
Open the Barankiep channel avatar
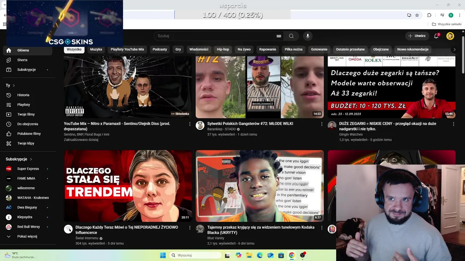(200, 125)
